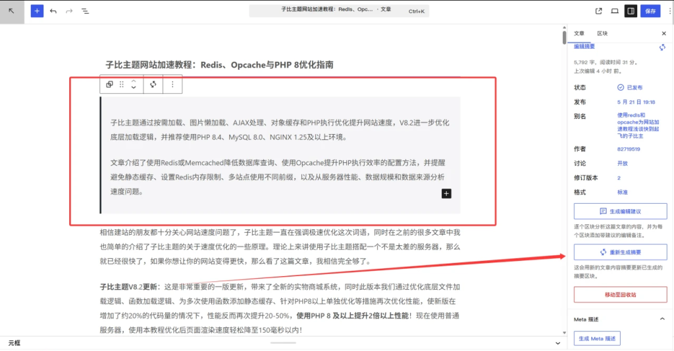View post in new tab icon
Screen dimensions: 674x351
[598, 11]
